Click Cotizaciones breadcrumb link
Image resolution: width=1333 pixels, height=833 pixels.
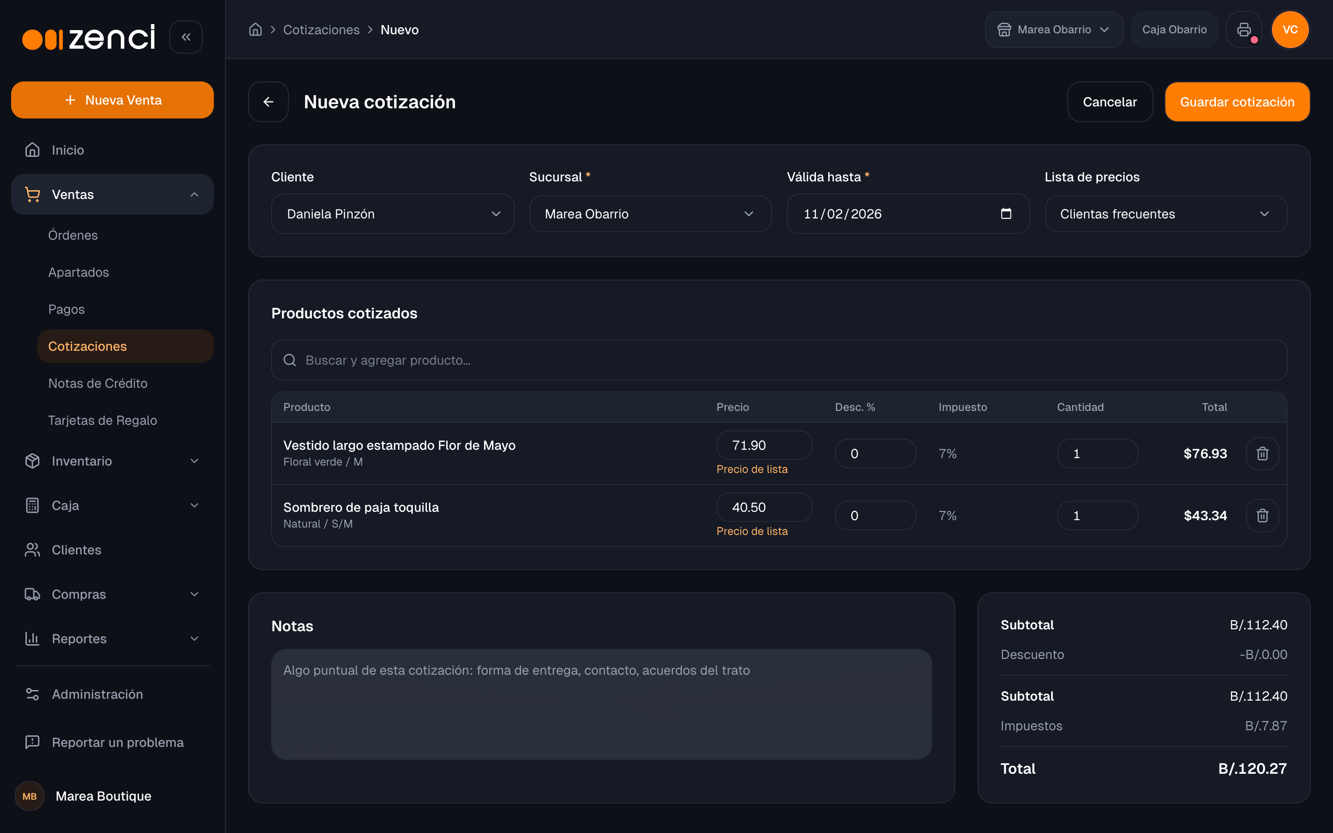click(x=321, y=30)
